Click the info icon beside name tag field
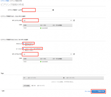The image size is (111, 97). click(53, 10)
